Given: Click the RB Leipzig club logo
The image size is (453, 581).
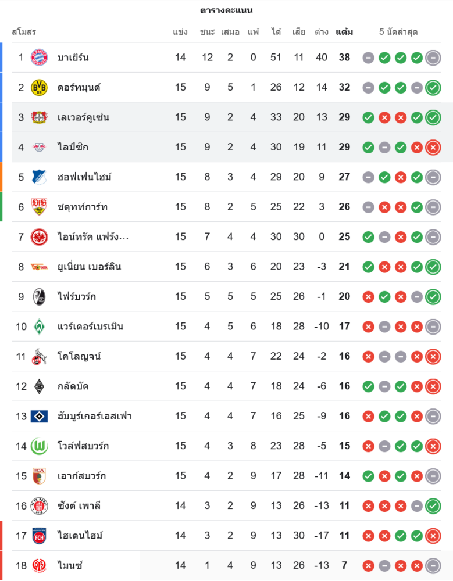Looking at the screenshot, I should (39, 147).
